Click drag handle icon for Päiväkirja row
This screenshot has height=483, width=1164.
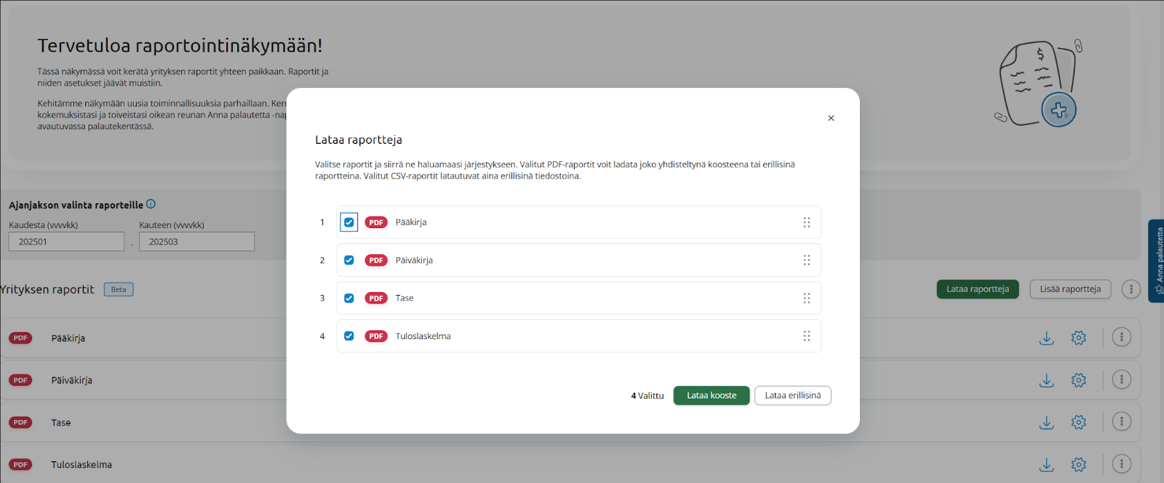806,260
